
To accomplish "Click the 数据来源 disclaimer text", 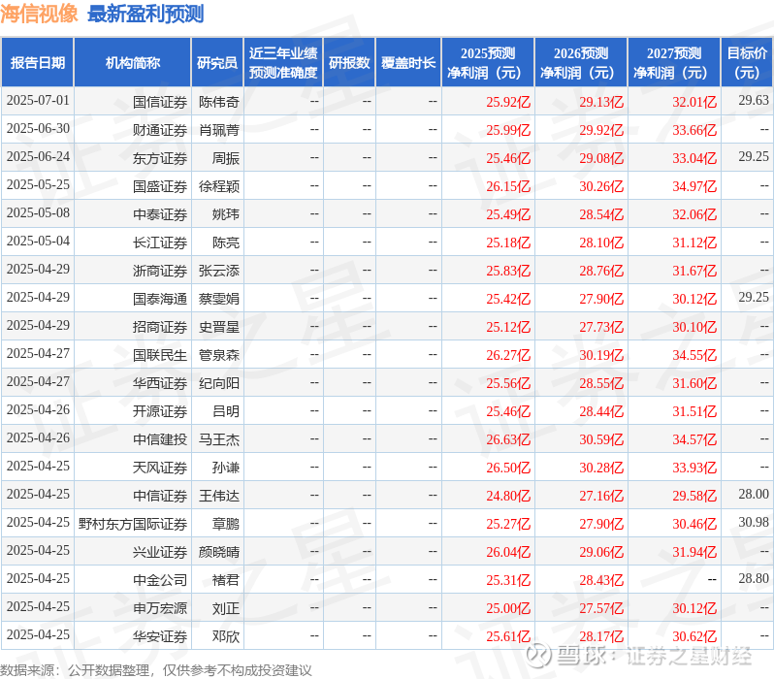I will (x=156, y=670).
